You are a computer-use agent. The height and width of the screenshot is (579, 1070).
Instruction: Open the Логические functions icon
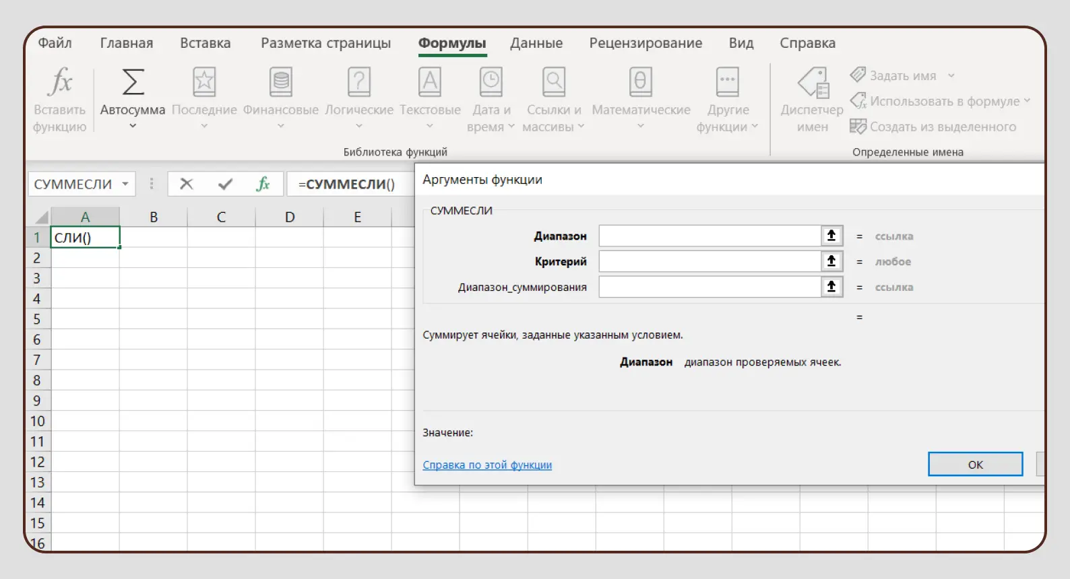(x=359, y=82)
